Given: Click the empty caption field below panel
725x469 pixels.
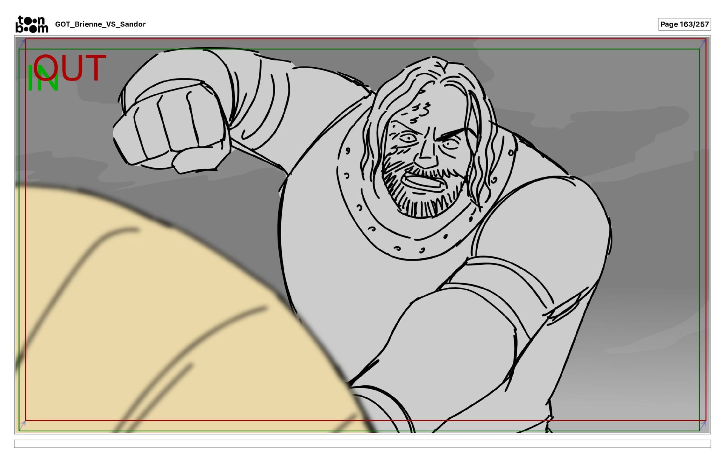Looking at the screenshot, I should [x=362, y=444].
